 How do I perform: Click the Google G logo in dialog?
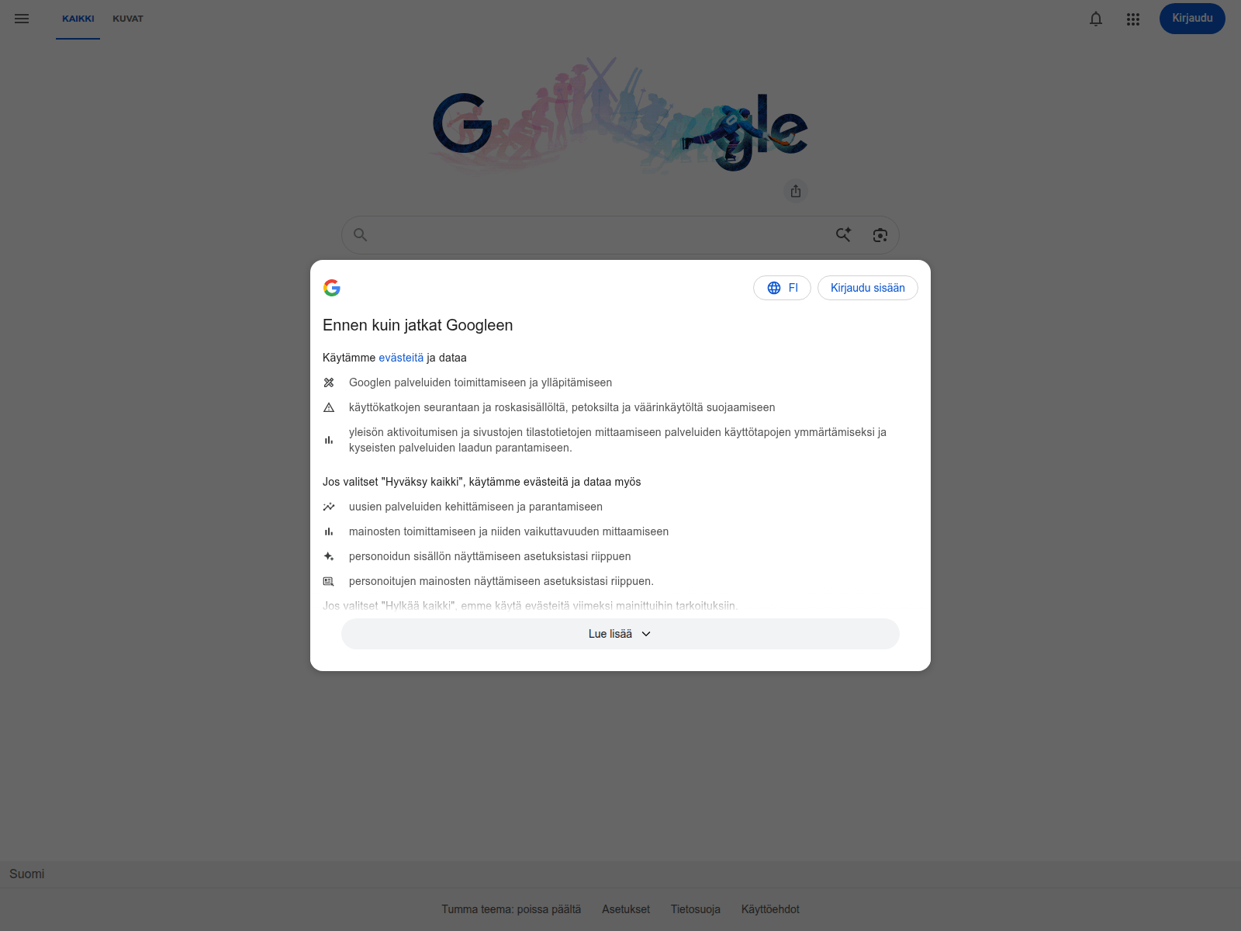[x=332, y=288]
